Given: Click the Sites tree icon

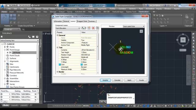Looking at the screenshot, I should [7, 64].
